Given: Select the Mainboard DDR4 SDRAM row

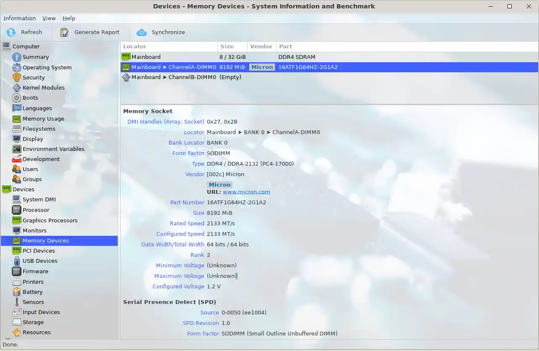Looking at the screenshot, I should pos(329,57).
